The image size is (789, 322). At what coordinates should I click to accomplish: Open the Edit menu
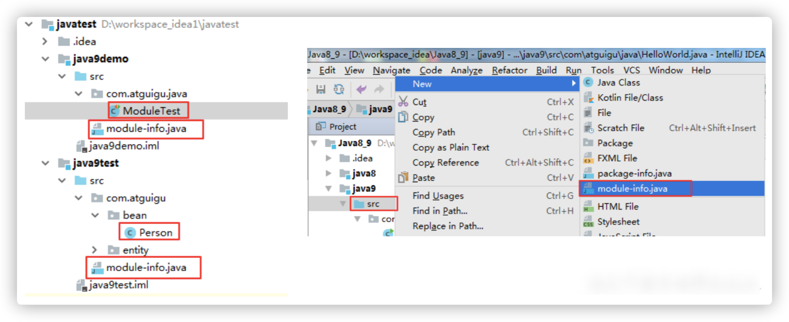[327, 70]
